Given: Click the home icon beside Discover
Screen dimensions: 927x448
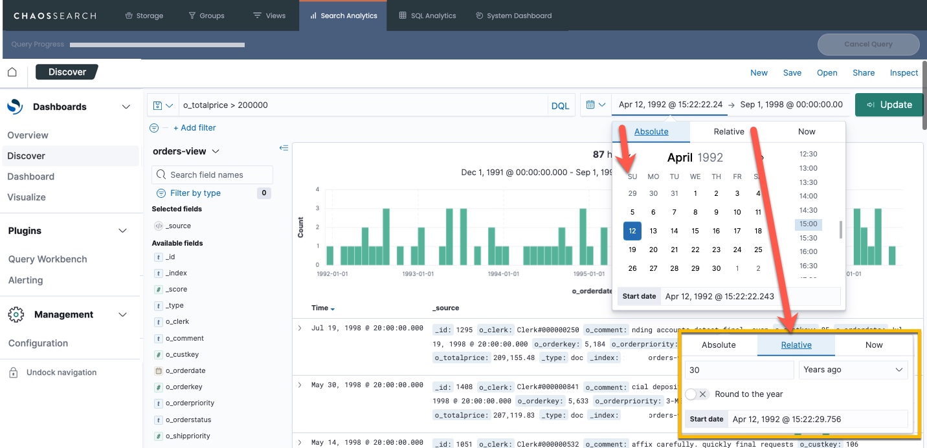Looking at the screenshot, I should (x=12, y=72).
